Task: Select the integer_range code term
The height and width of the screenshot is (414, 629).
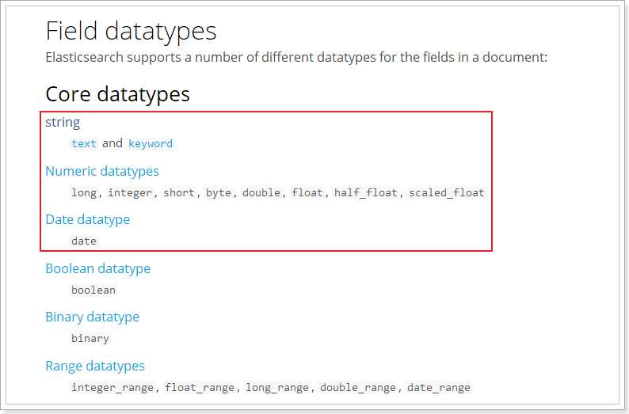Action: pos(113,388)
